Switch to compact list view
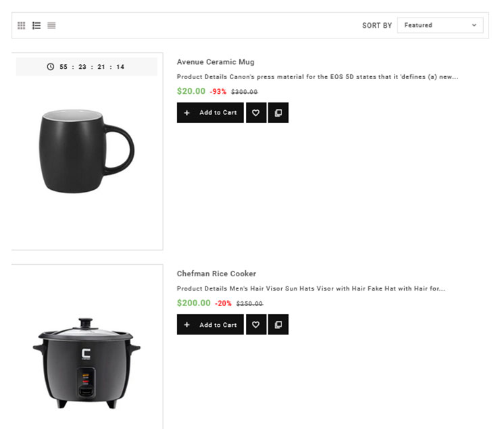The height and width of the screenshot is (429, 498). [x=51, y=26]
